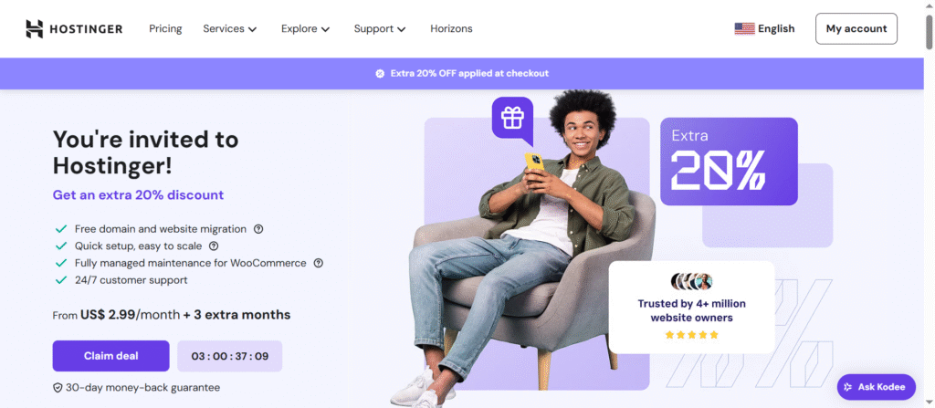Click the Hostinger logo icon
935x408 pixels.
point(35,28)
